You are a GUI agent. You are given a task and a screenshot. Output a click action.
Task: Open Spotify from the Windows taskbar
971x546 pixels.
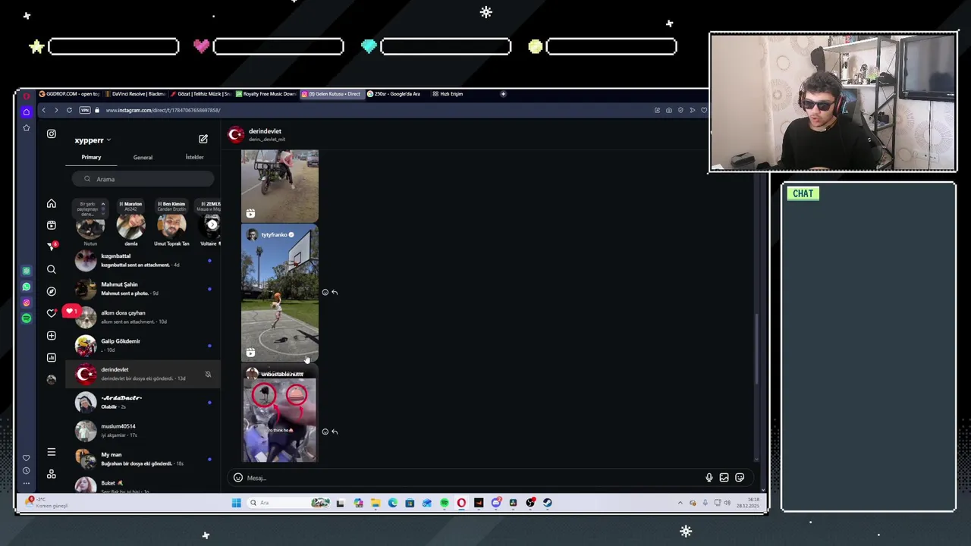click(444, 503)
